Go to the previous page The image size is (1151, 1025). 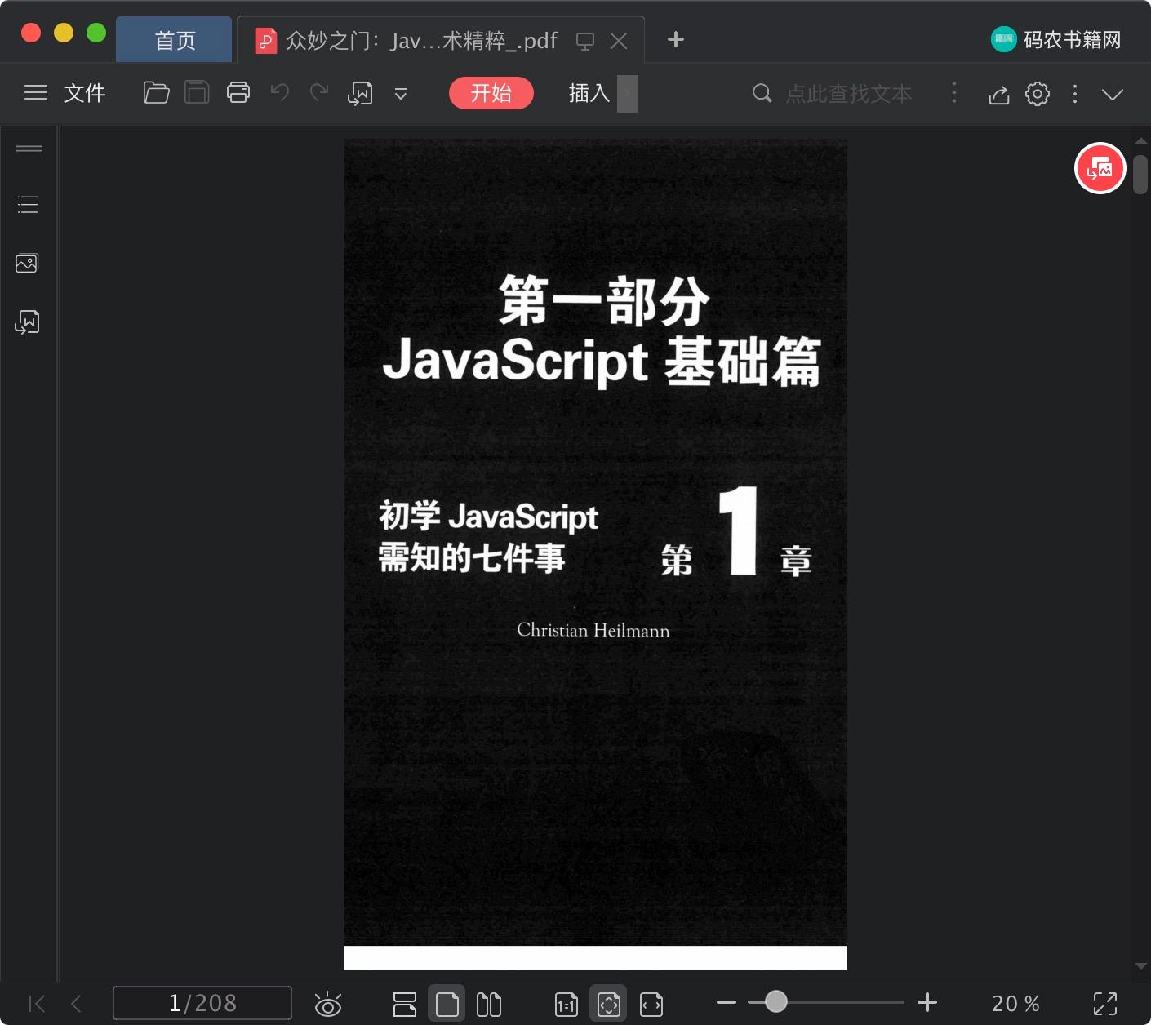tap(76, 1003)
